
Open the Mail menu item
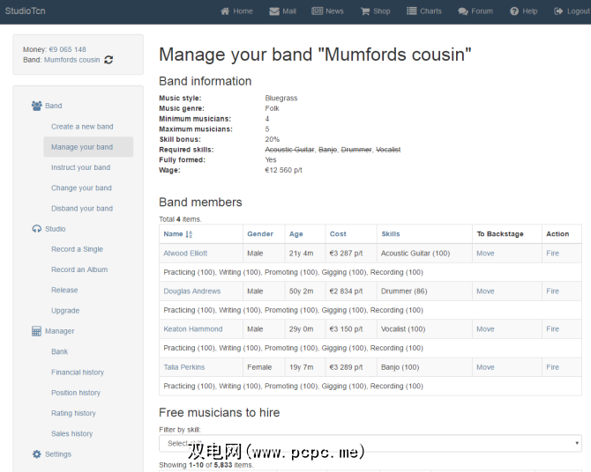pyautogui.click(x=282, y=11)
